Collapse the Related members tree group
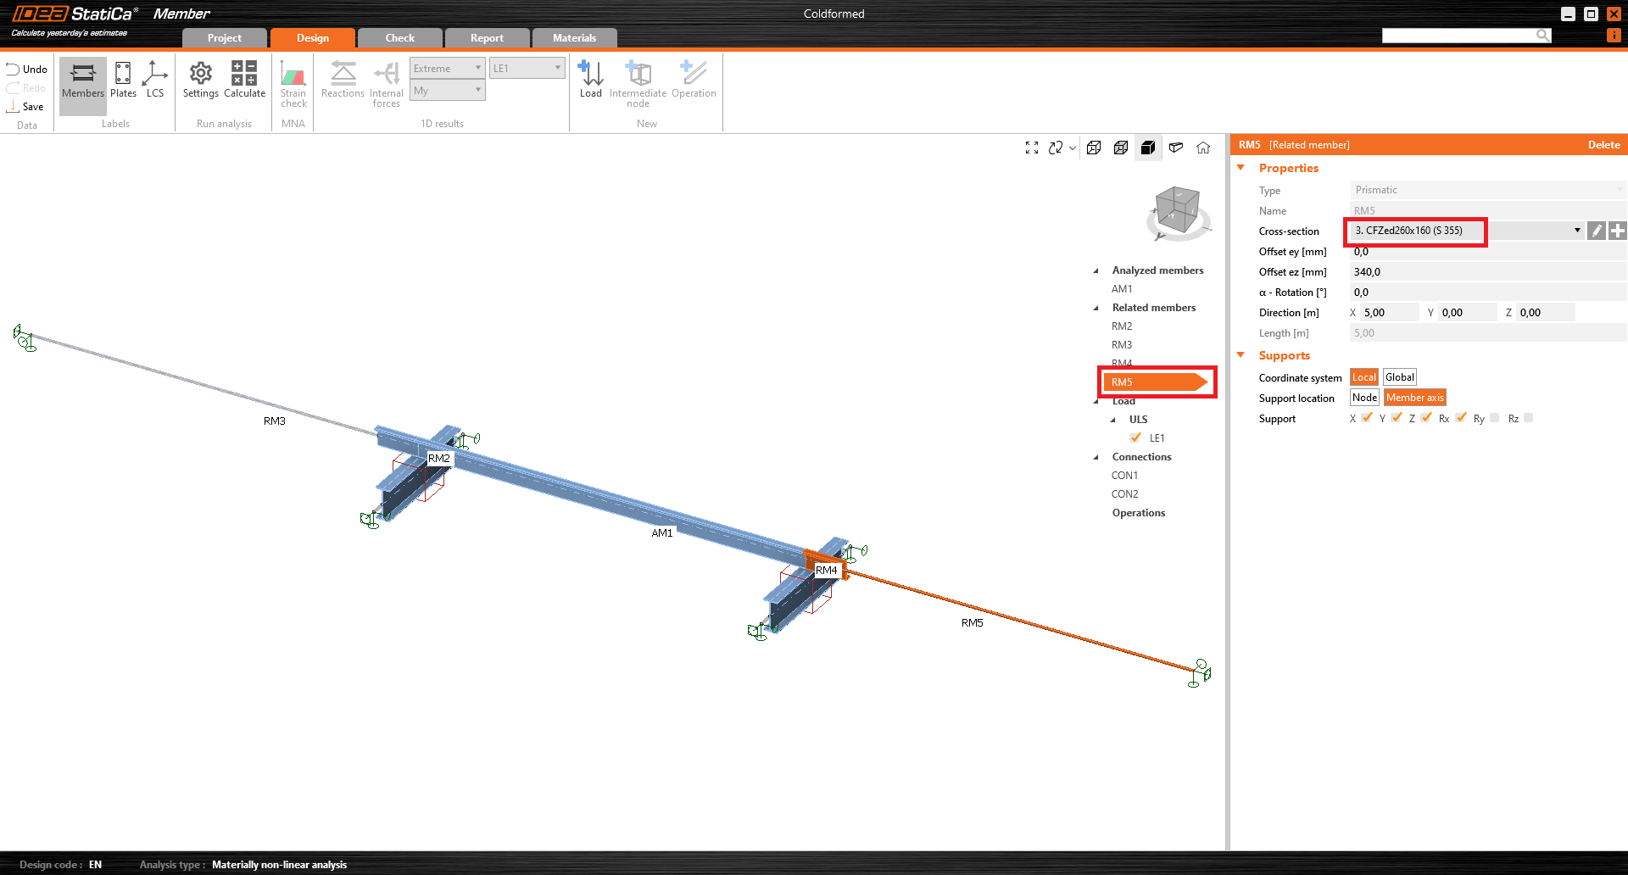The height and width of the screenshot is (875, 1628). click(1096, 308)
